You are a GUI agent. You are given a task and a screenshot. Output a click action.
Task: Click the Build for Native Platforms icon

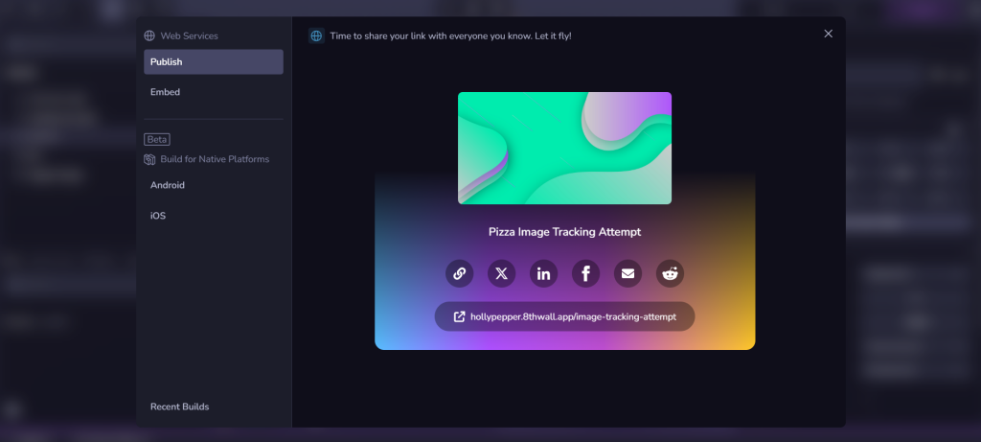149,159
